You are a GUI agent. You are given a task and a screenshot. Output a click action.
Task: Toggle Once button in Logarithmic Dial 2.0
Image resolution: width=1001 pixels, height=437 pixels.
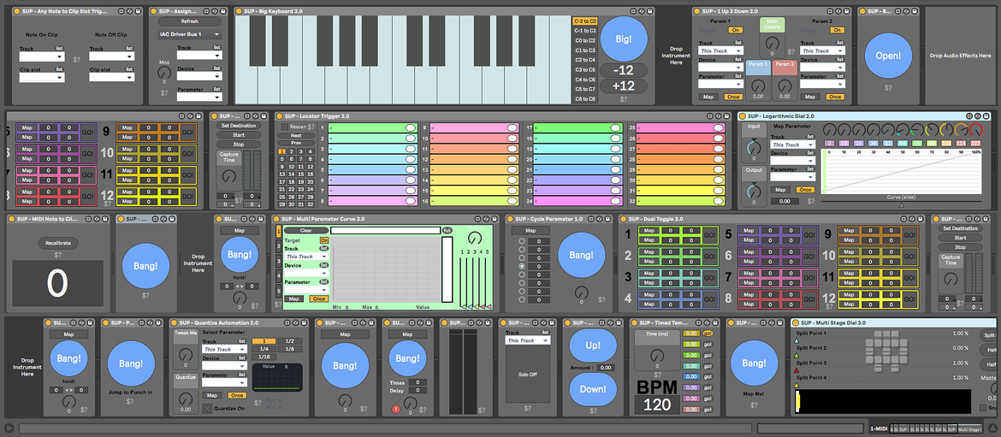click(x=806, y=190)
